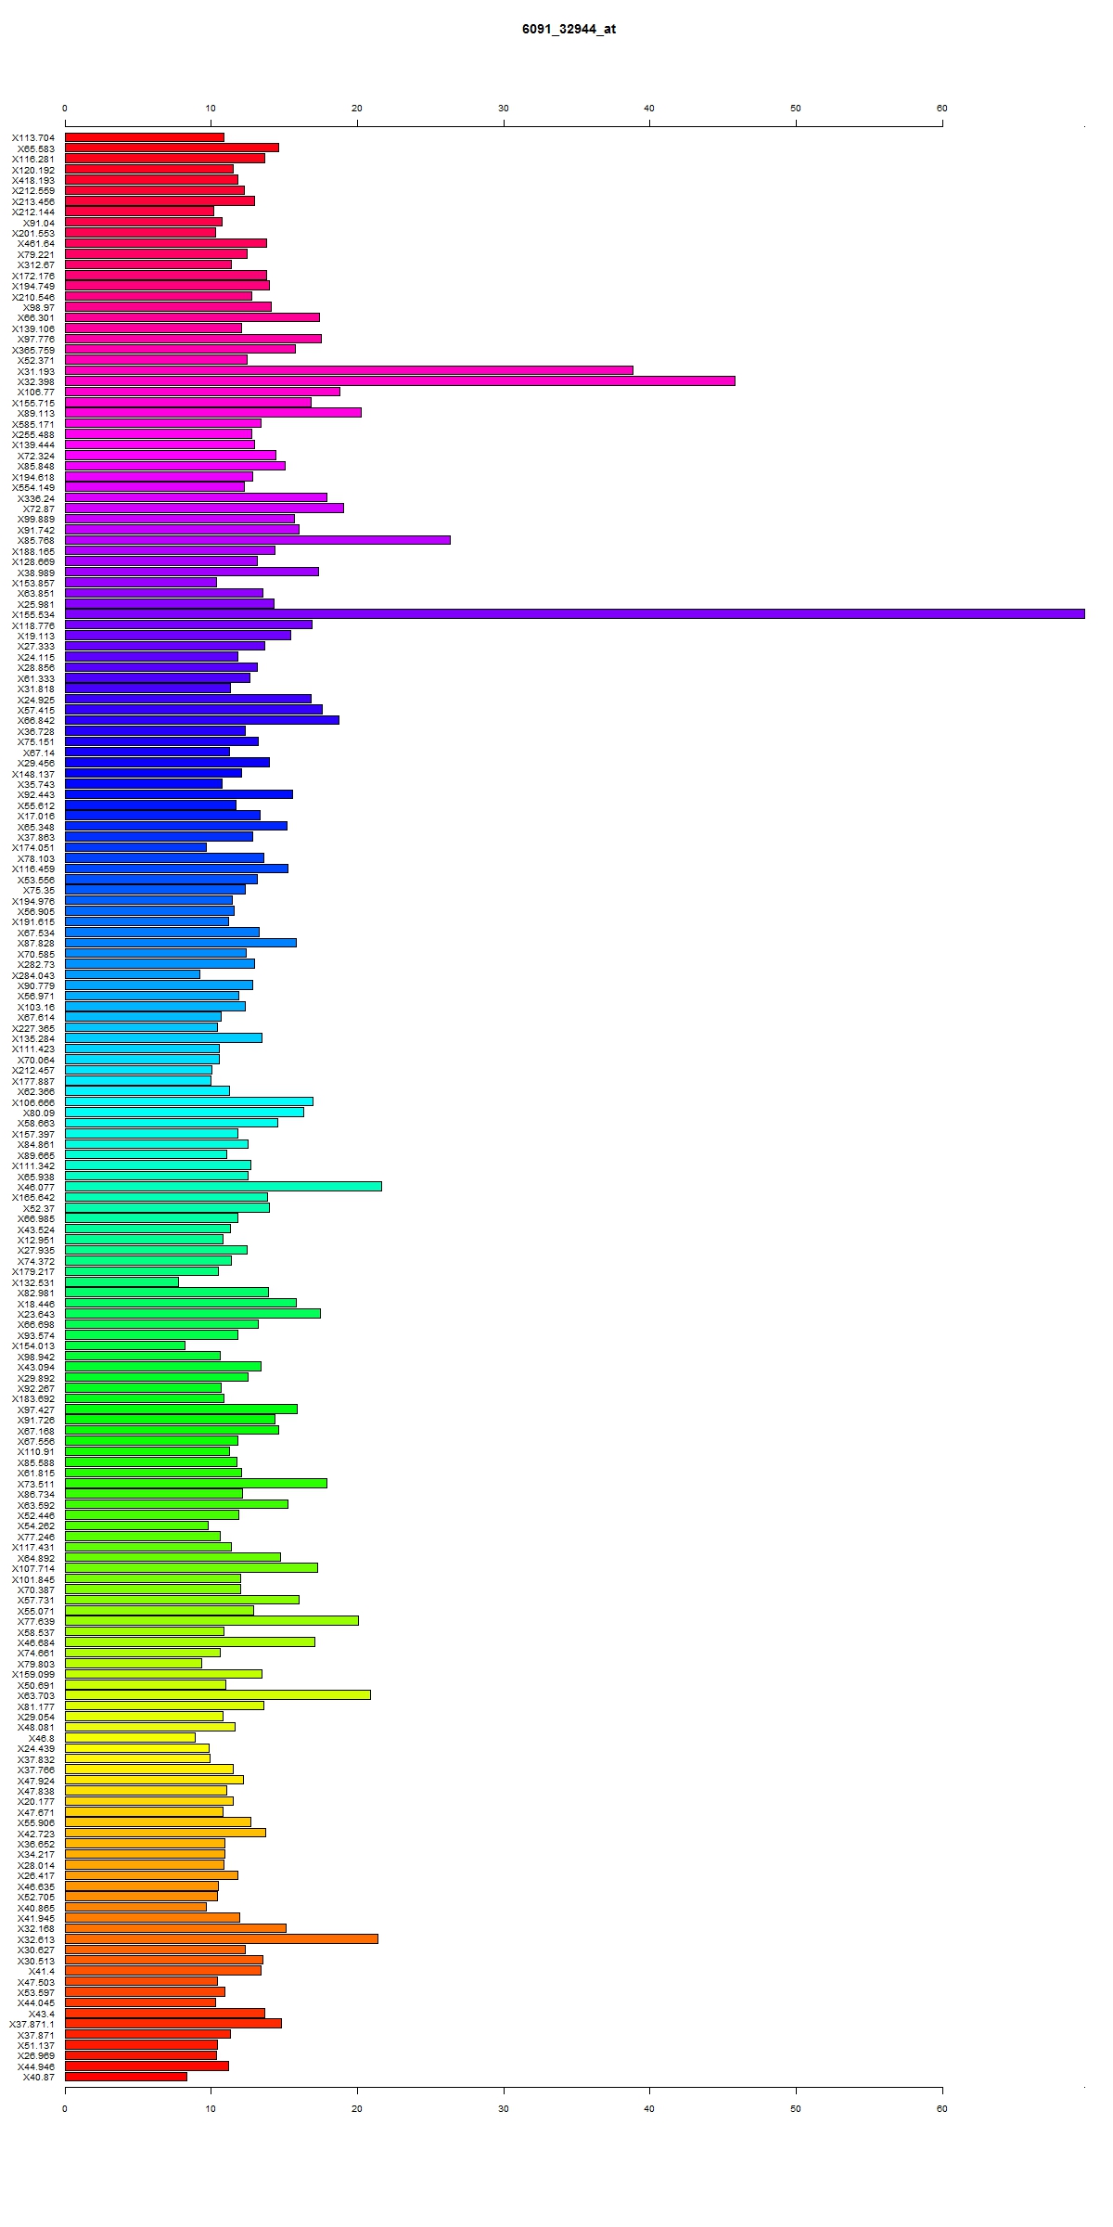The image size is (1113, 2227).
Task: Click the X40.87 row label
Action: [x=39, y=2078]
